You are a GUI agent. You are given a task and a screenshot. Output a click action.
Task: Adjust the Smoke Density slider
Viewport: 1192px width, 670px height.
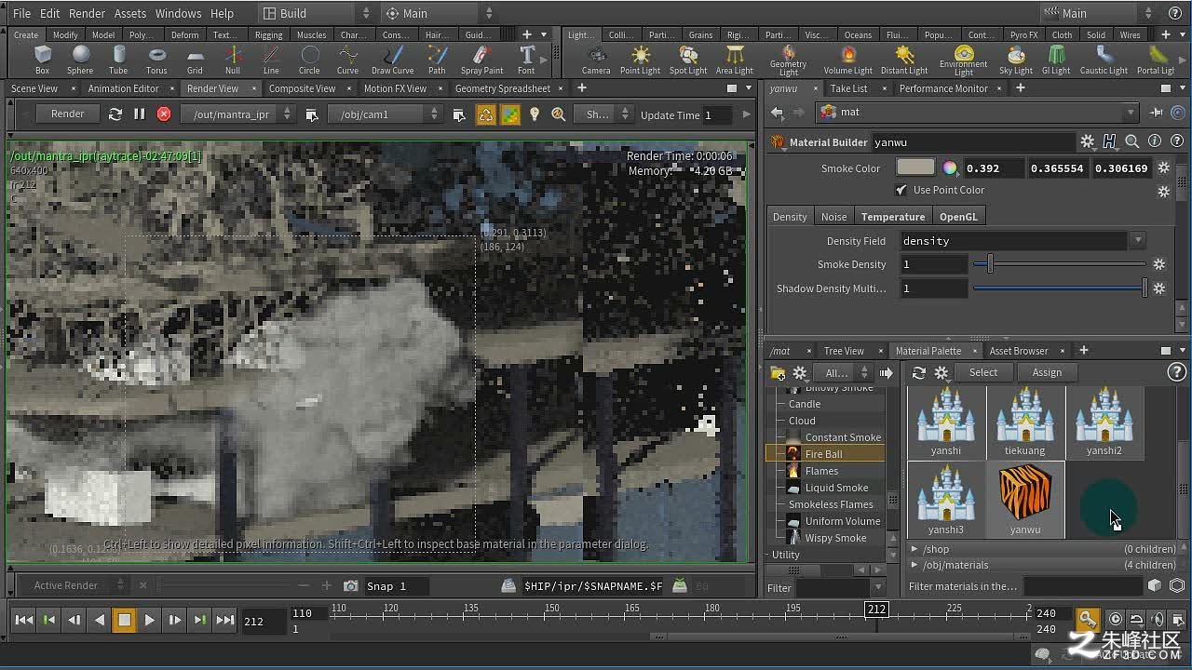tap(1060, 265)
